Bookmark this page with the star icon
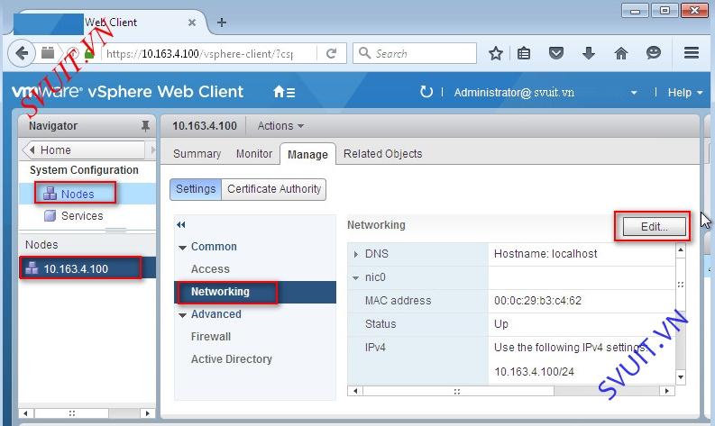Image resolution: width=715 pixels, height=426 pixels. click(496, 54)
